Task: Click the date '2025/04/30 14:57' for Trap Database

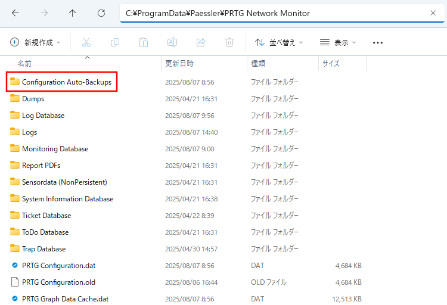Action: pyautogui.click(x=191, y=249)
